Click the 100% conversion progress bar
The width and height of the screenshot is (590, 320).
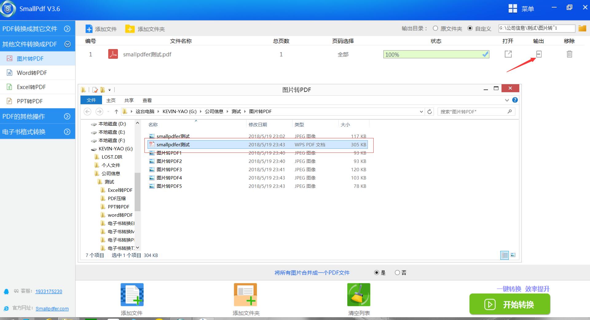click(x=436, y=54)
